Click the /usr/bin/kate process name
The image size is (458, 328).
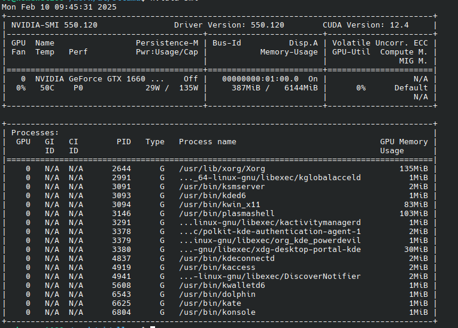click(x=210, y=303)
